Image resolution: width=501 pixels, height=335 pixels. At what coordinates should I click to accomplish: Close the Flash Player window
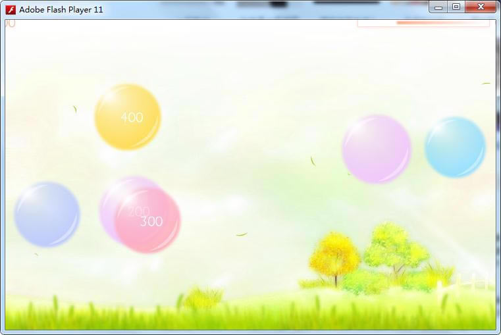(481, 7)
